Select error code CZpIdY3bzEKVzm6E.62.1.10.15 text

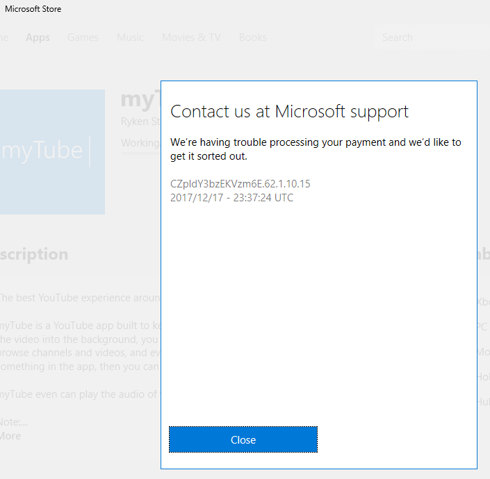point(240,184)
